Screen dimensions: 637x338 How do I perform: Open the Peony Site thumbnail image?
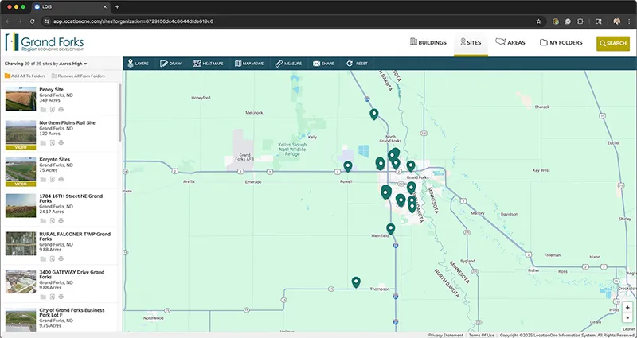tap(21, 99)
